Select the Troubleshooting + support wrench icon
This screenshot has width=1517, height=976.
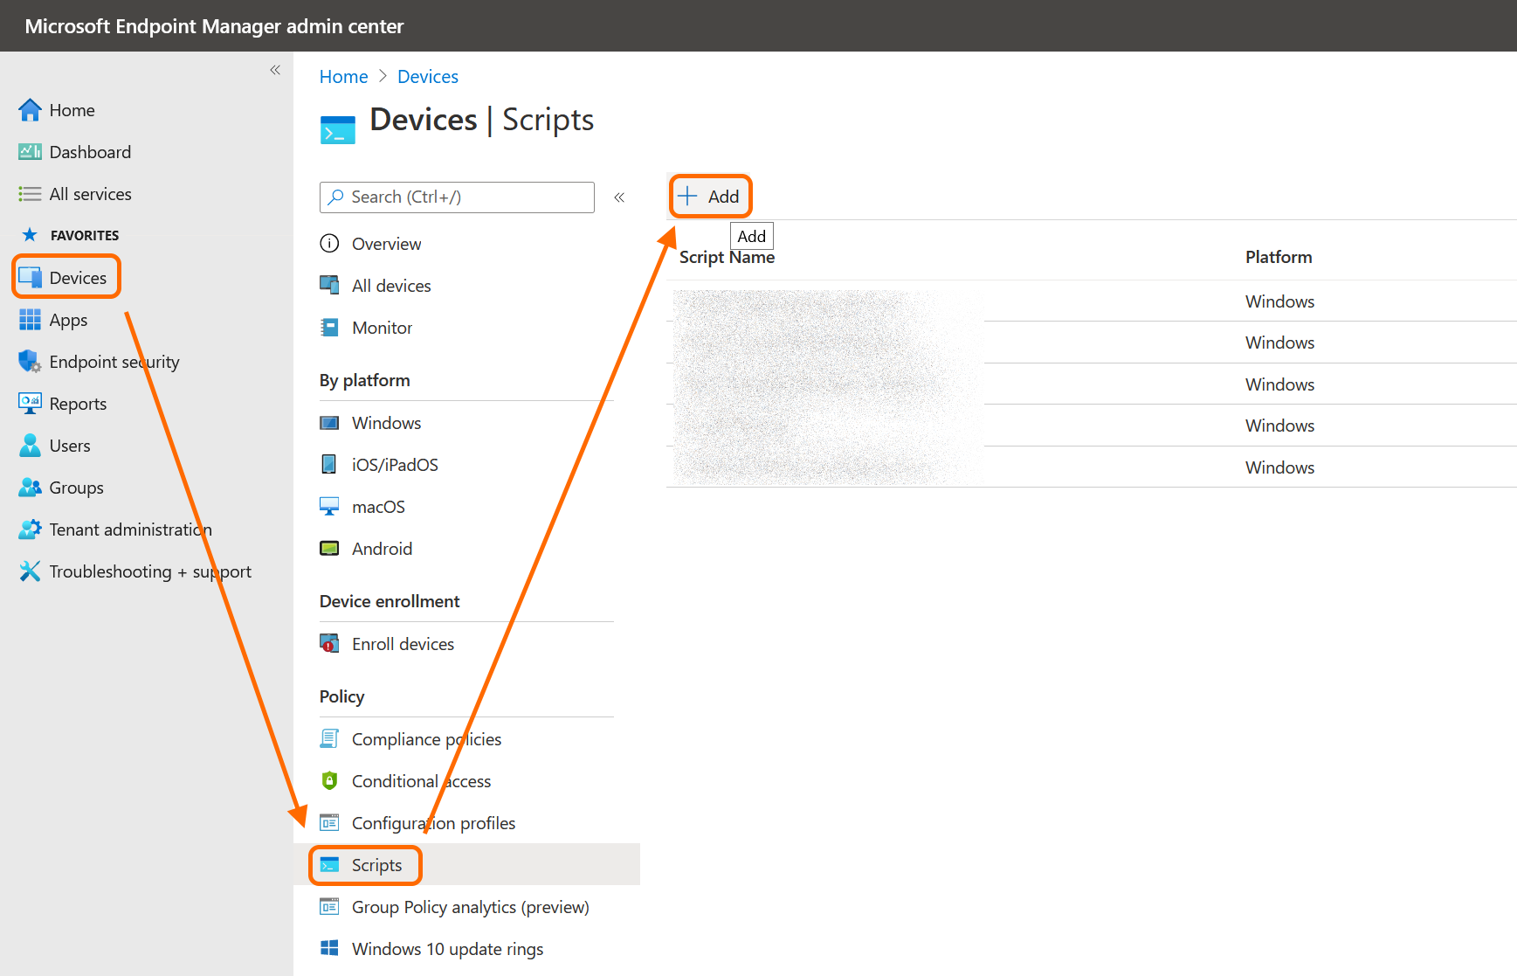click(30, 571)
